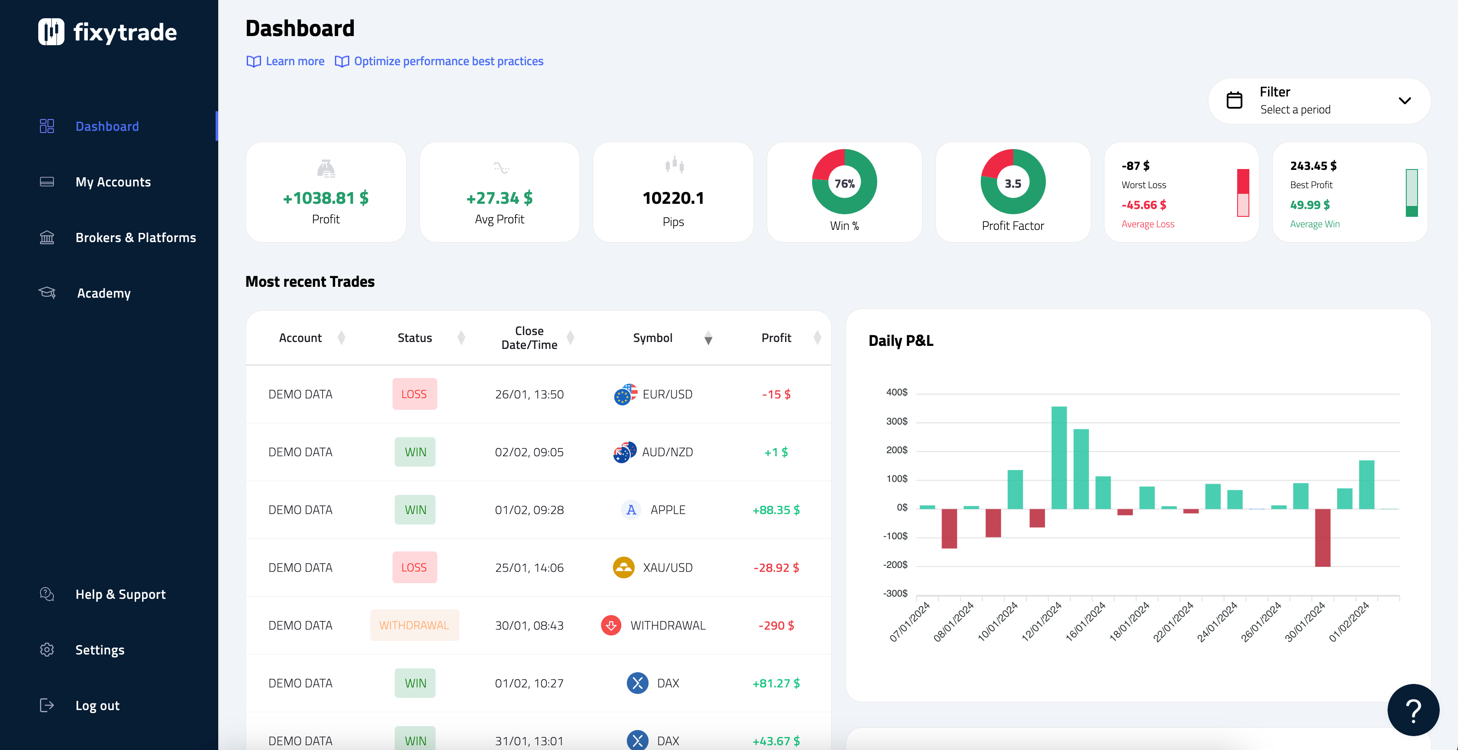This screenshot has width=1458, height=750.
Task: Click the 30/01/2024 red loss bar
Action: coord(1323,538)
